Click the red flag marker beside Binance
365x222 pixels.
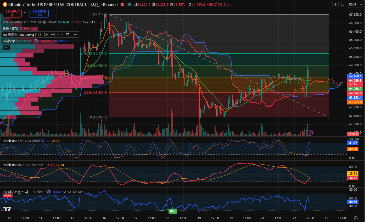[x=122, y=4]
